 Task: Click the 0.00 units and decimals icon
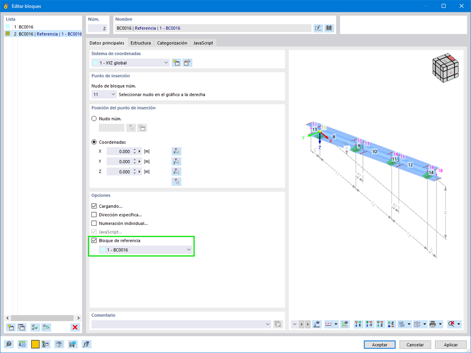pyautogui.click(x=22, y=344)
